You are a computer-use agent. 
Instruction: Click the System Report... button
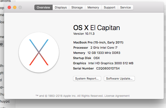pos(87,78)
